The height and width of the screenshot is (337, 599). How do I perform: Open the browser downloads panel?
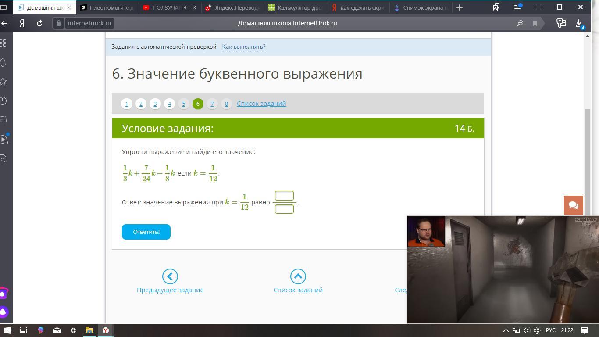pyautogui.click(x=579, y=23)
